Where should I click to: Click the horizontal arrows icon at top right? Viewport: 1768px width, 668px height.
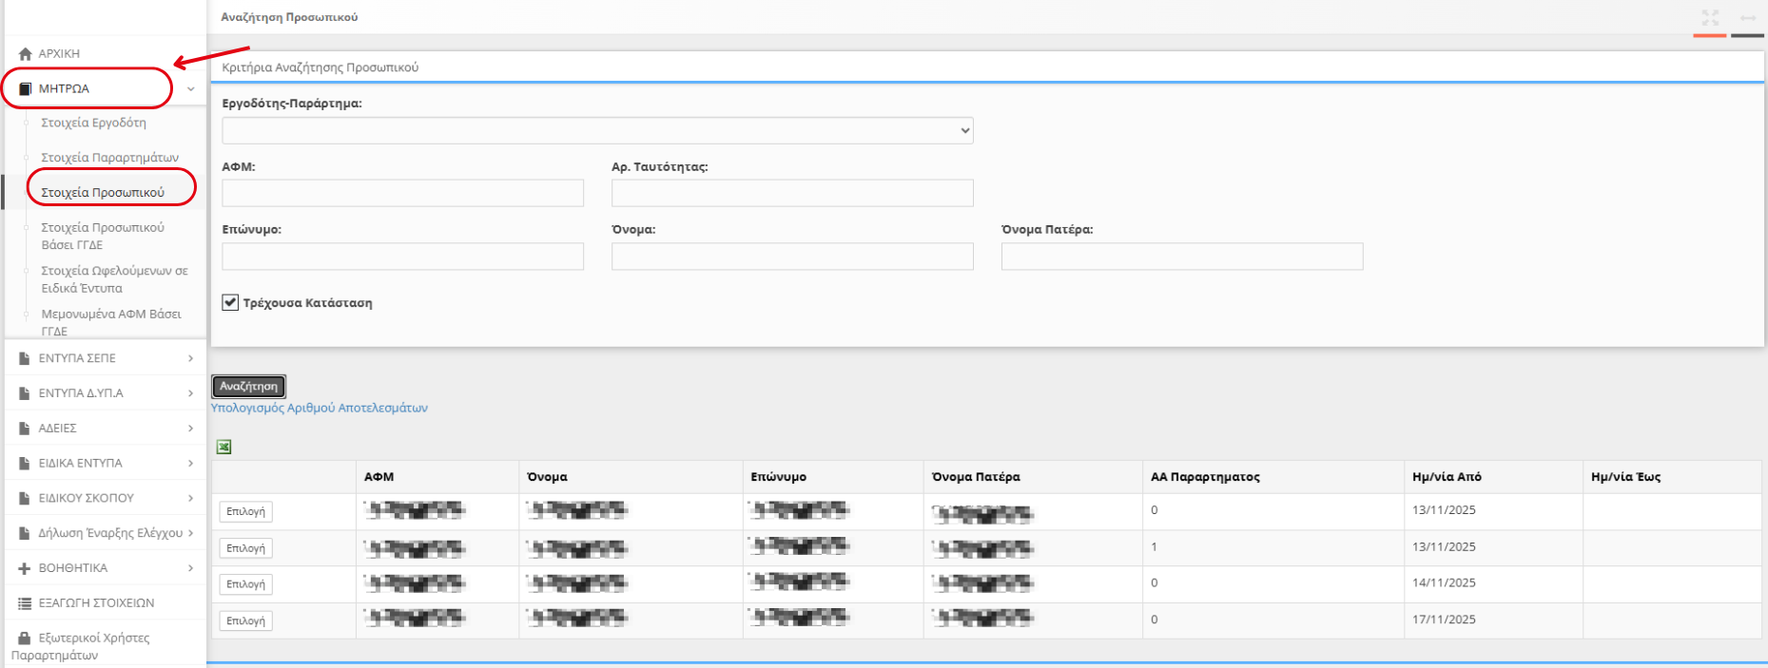(x=1748, y=18)
